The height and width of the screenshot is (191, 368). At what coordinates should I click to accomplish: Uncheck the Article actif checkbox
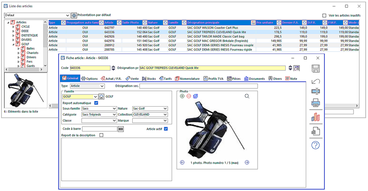166,129
